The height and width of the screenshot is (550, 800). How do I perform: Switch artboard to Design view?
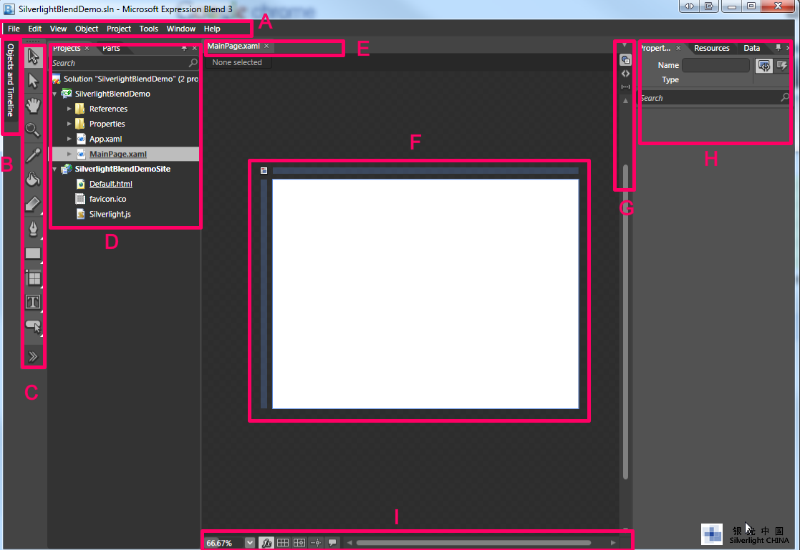click(x=625, y=60)
